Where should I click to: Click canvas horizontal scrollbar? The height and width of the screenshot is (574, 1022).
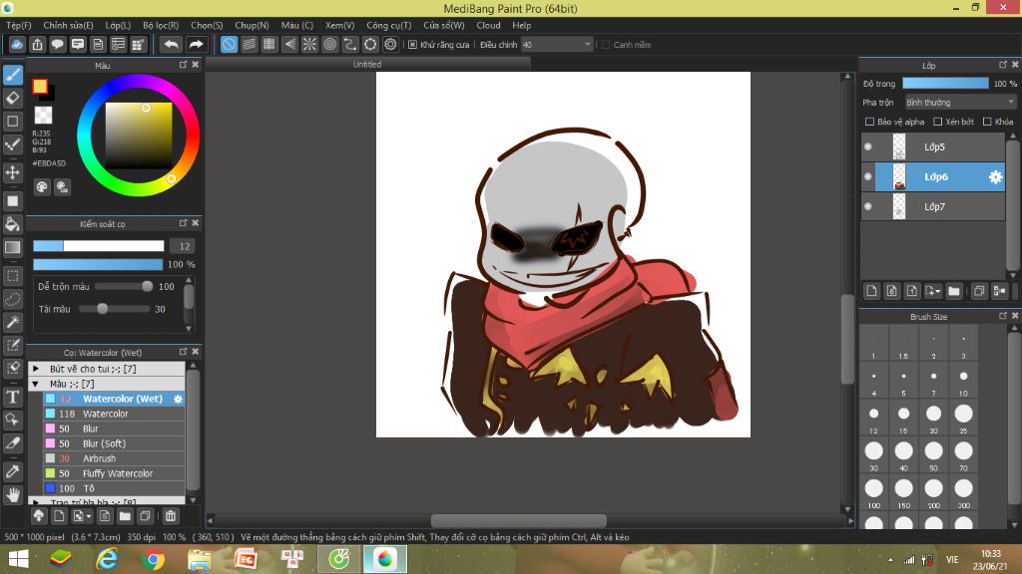519,520
